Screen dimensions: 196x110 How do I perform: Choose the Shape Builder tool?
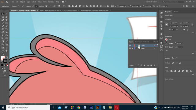(x=6, y=35)
